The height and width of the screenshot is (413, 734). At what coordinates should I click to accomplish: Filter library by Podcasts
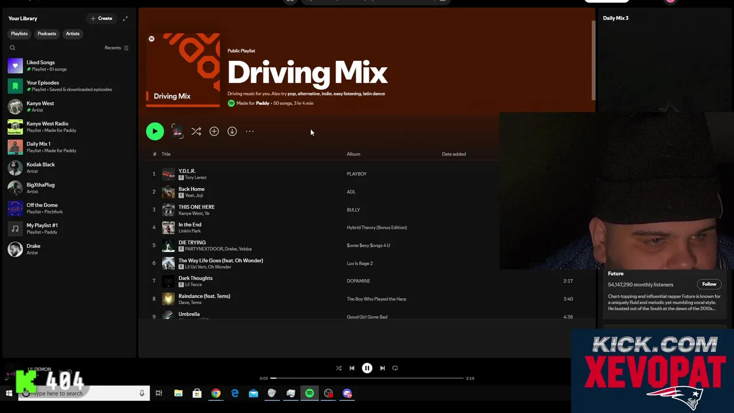point(47,34)
